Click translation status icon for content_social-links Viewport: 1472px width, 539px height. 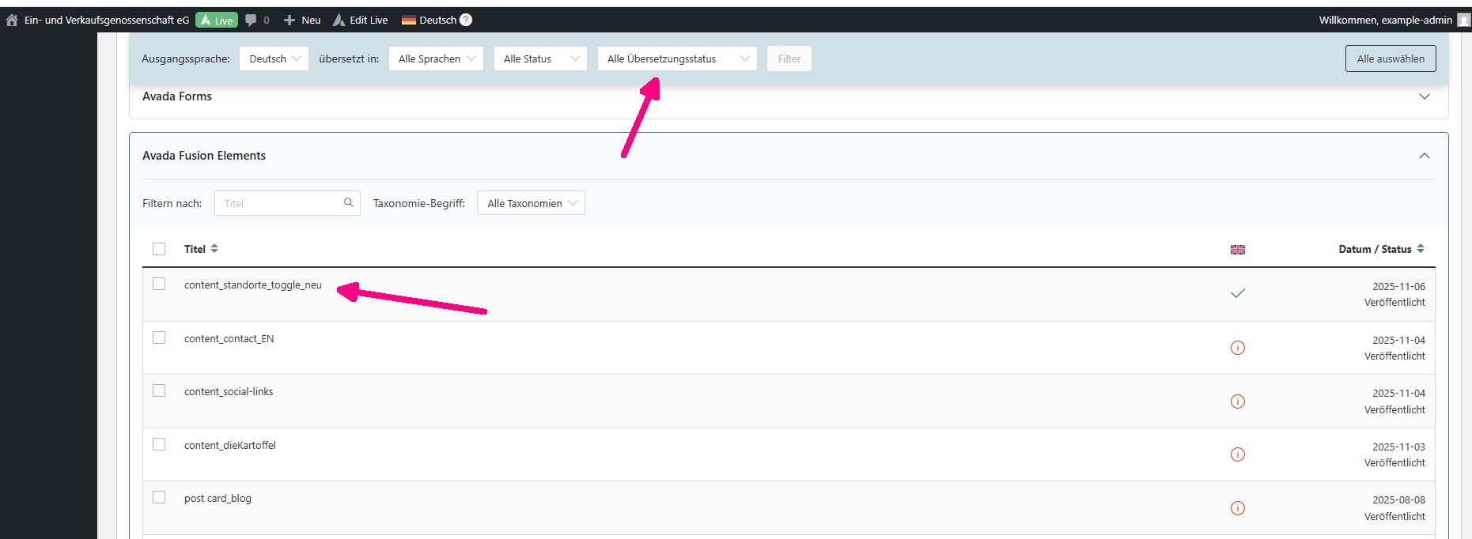point(1238,401)
